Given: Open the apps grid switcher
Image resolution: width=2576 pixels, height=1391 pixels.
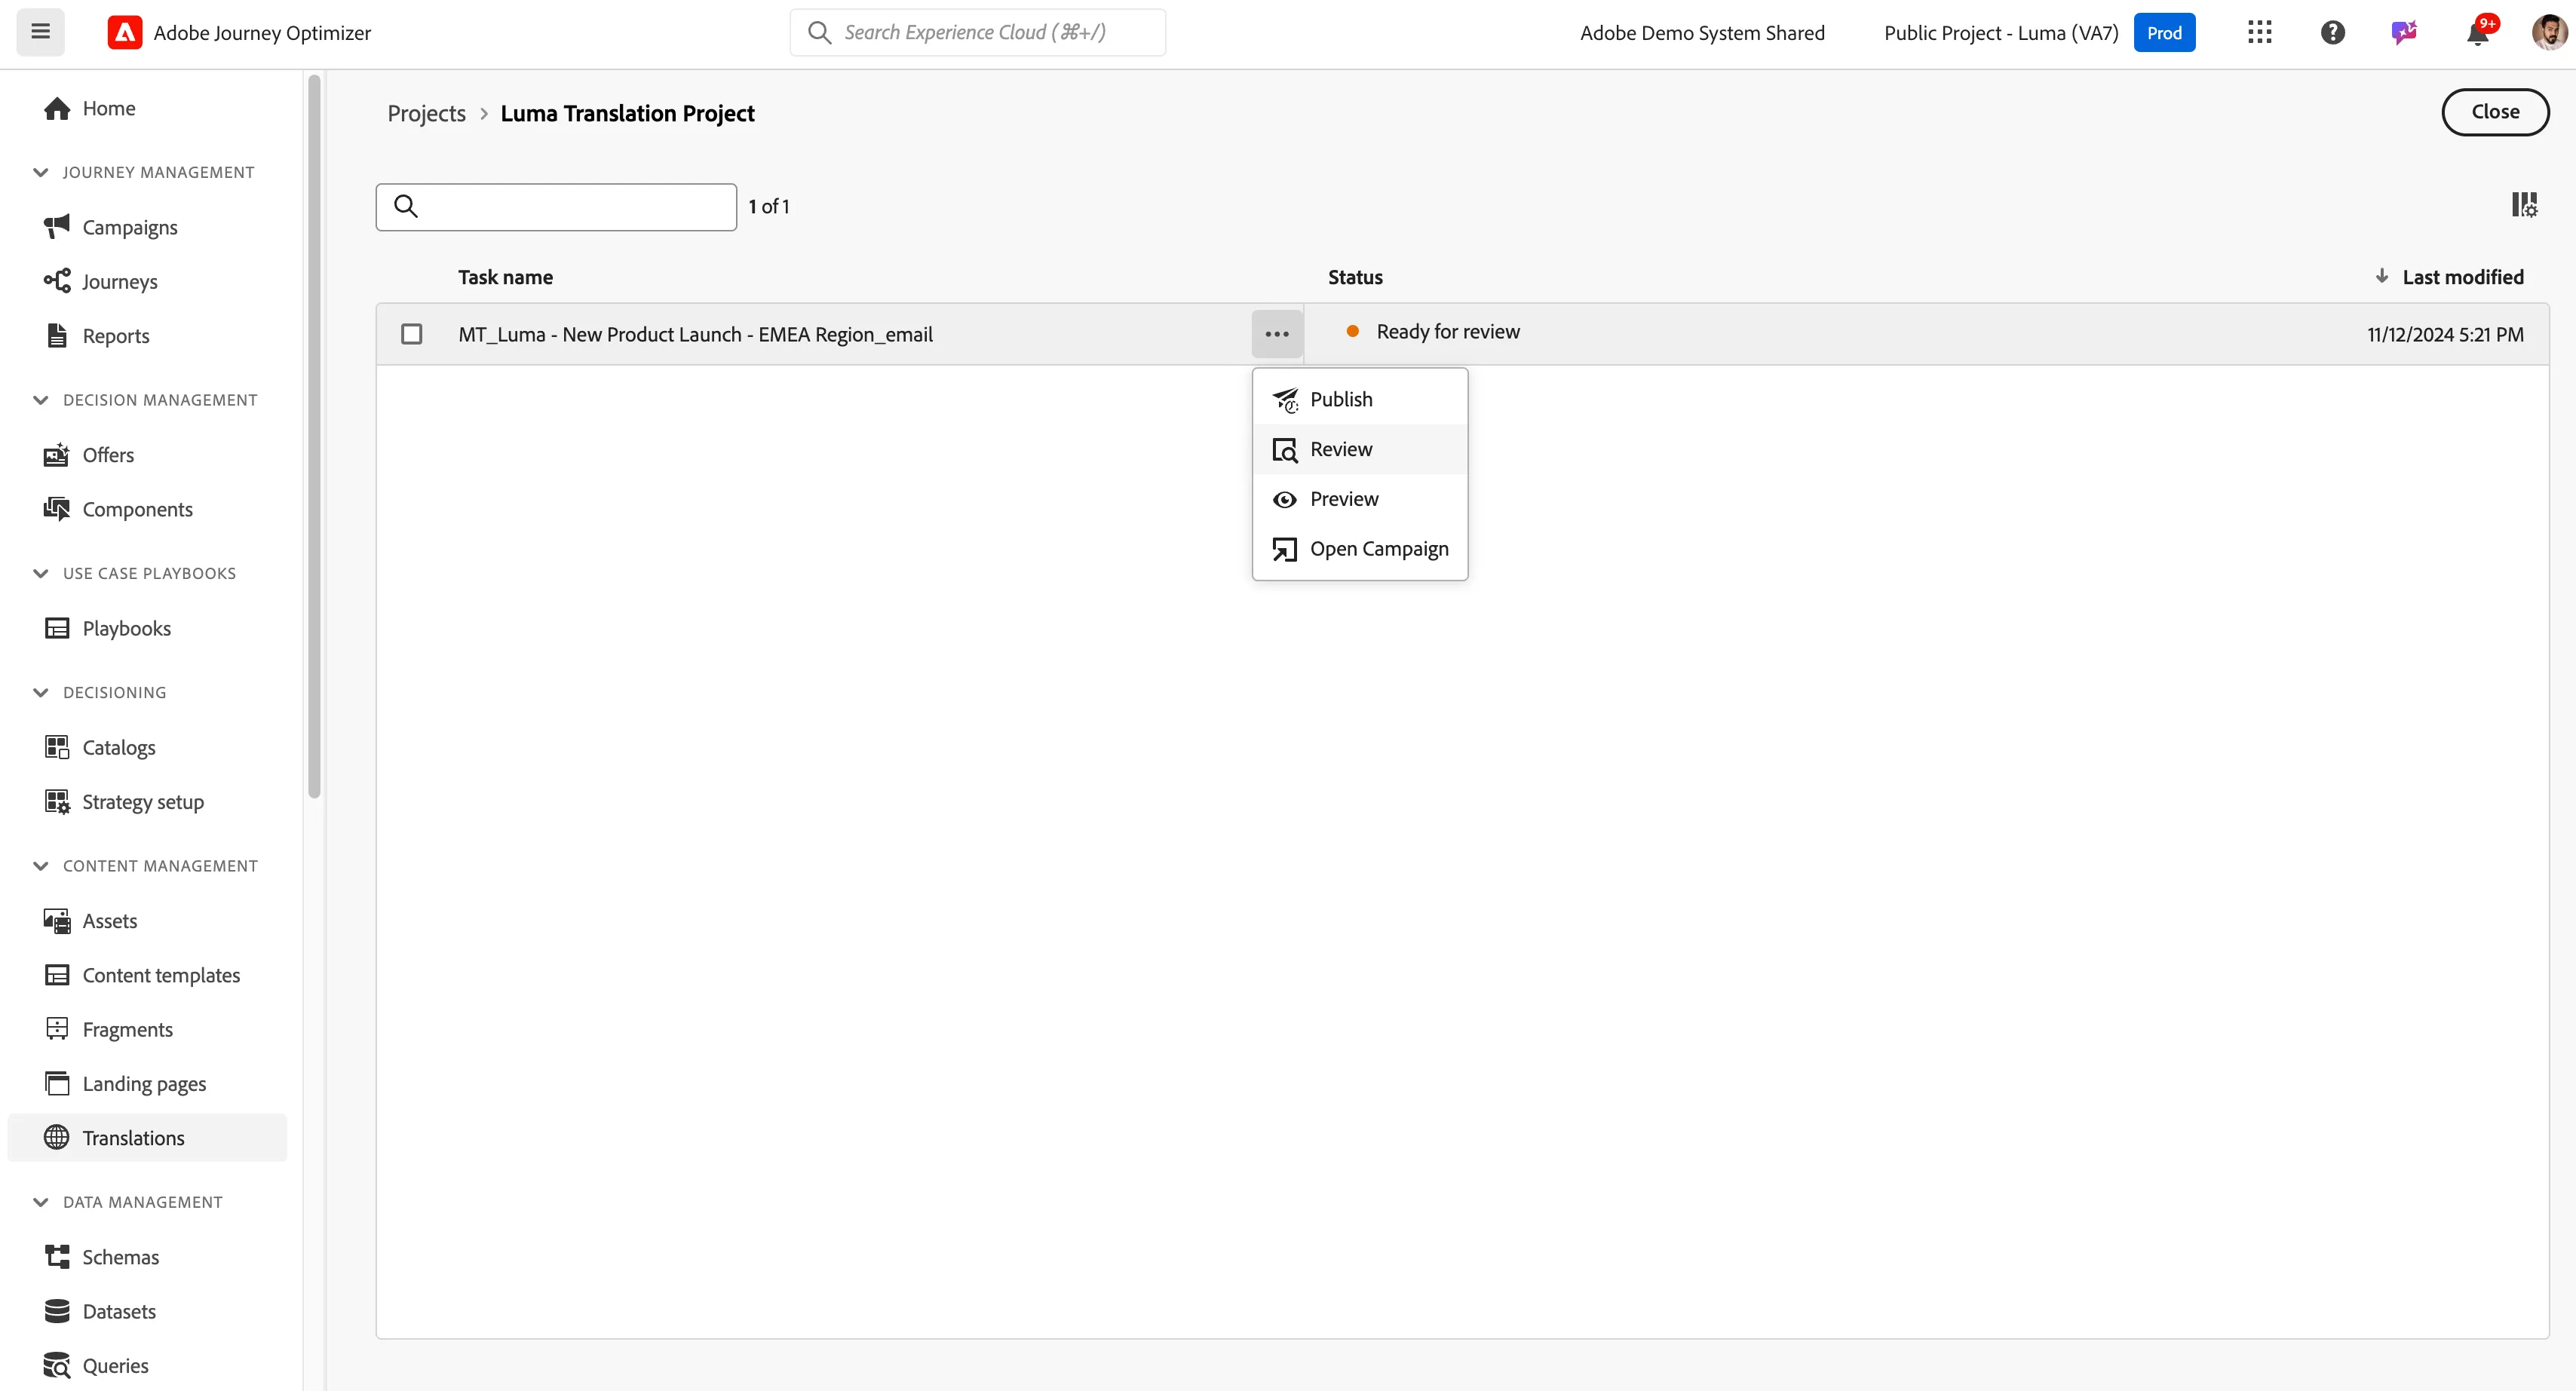Looking at the screenshot, I should tap(2259, 33).
